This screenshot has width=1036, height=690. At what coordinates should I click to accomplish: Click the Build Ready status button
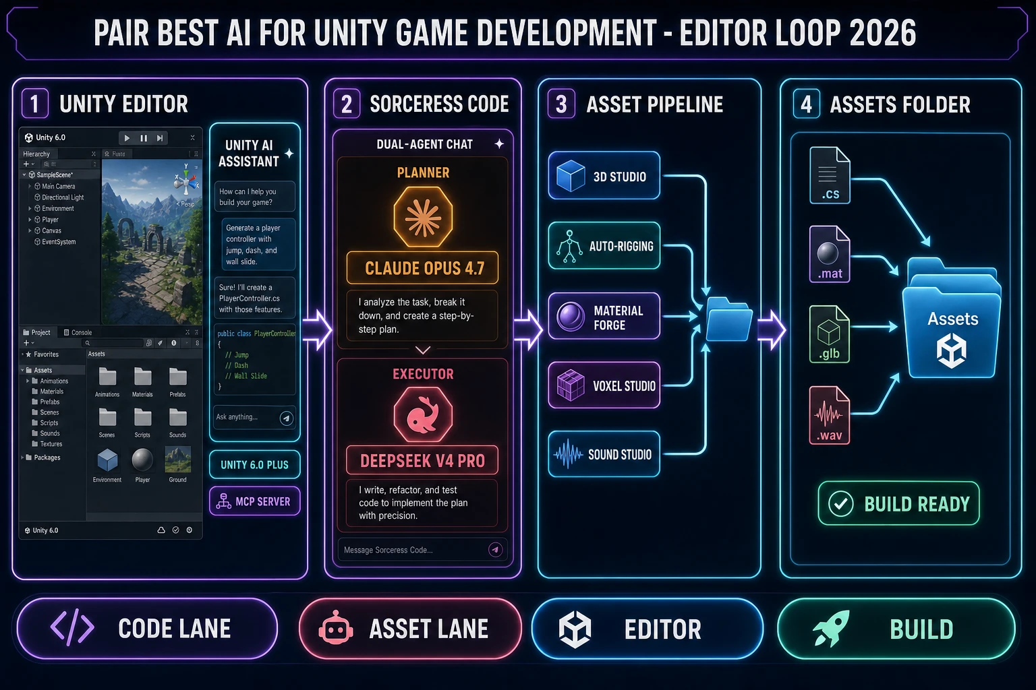click(x=899, y=503)
